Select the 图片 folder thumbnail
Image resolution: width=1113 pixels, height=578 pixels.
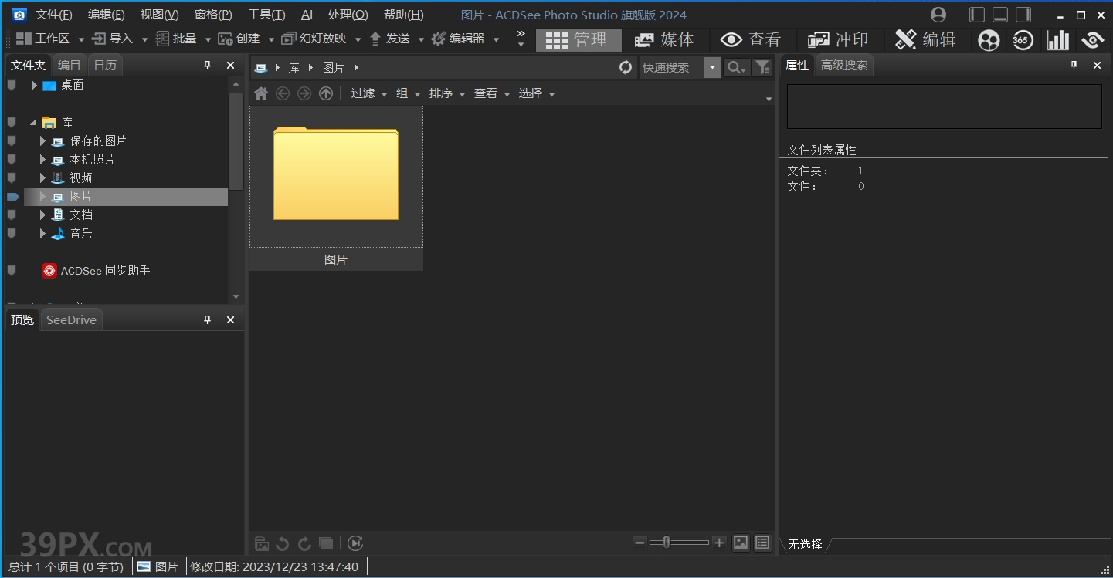point(336,188)
